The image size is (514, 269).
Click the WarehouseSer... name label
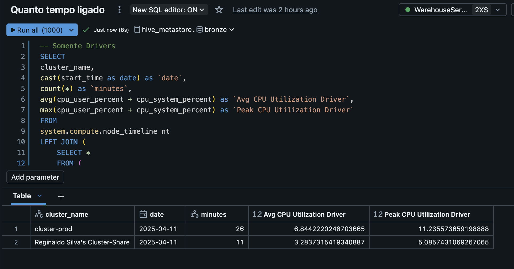click(x=440, y=10)
